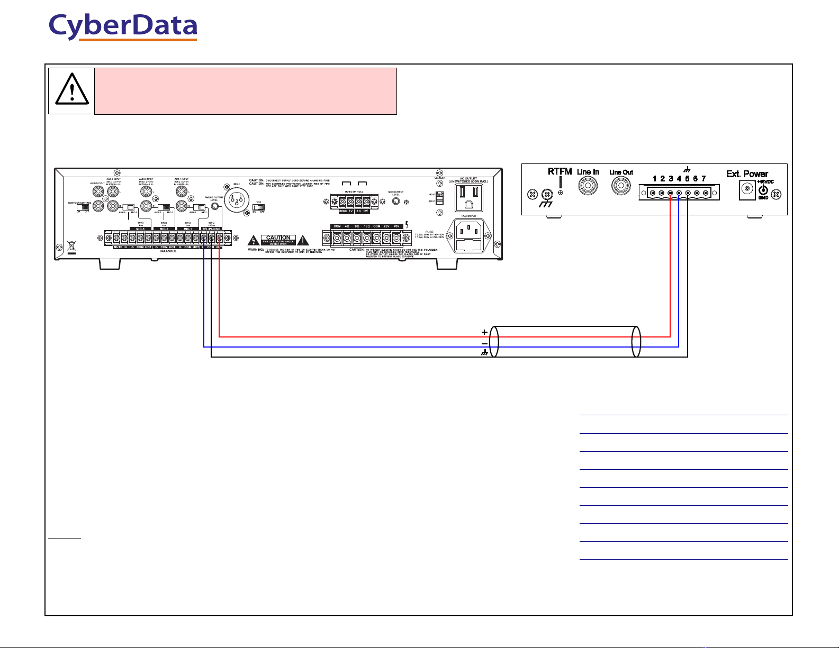The width and height of the screenshot is (839, 648).
Task: Click the MUTE terminal screw
Action: [x=116, y=238]
